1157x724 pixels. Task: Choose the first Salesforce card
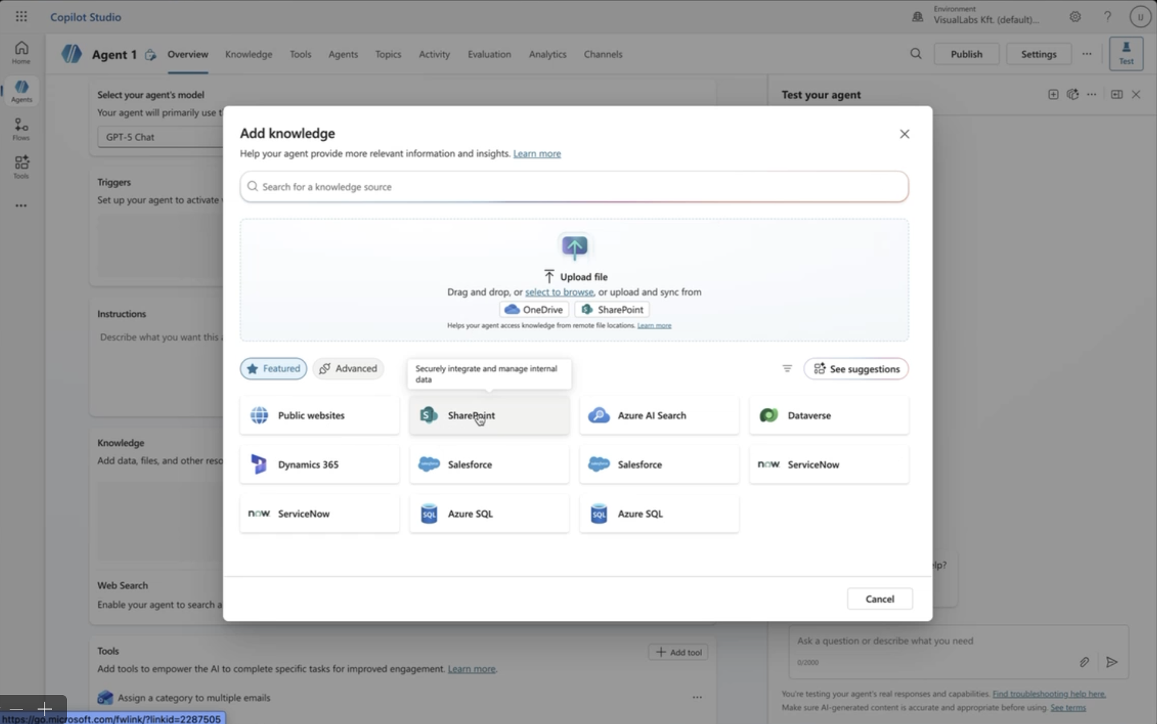click(x=489, y=465)
